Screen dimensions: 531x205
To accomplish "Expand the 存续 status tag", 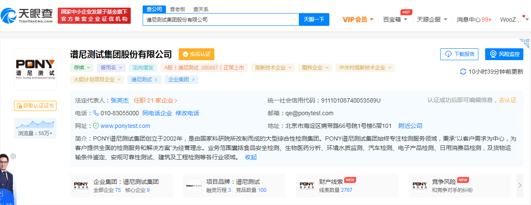I will [82, 67].
